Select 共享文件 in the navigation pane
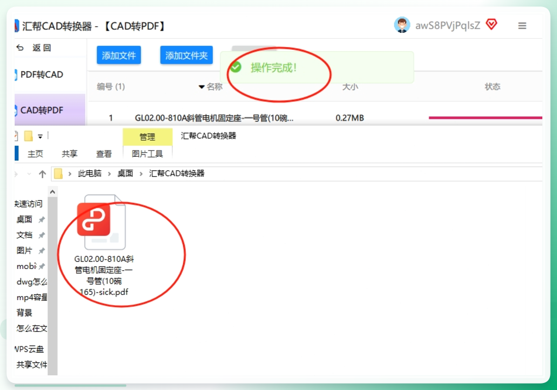 point(32,365)
